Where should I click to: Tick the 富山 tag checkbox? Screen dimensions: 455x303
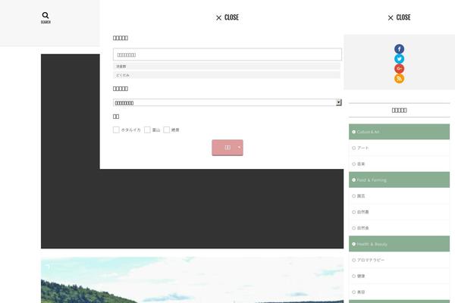pyautogui.click(x=147, y=130)
